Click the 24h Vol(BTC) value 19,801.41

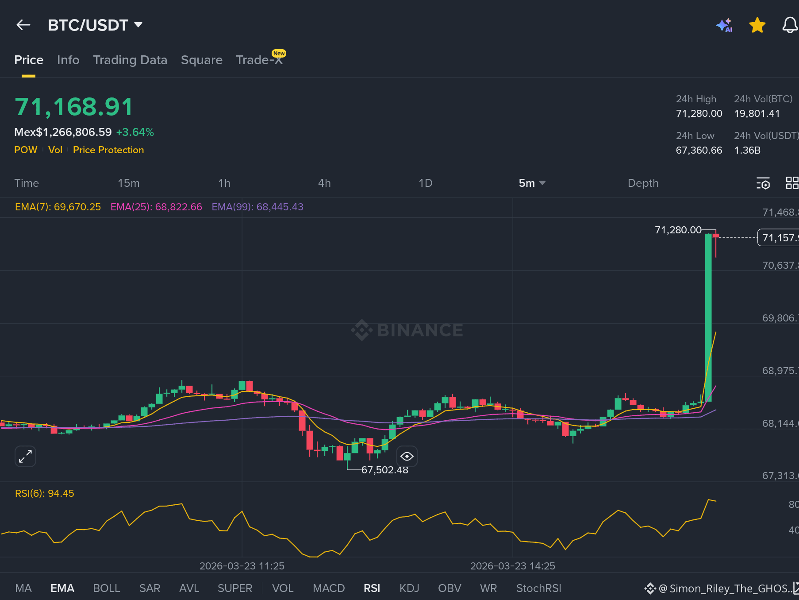757,113
